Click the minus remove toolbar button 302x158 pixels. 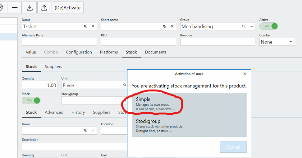click(15, 8)
